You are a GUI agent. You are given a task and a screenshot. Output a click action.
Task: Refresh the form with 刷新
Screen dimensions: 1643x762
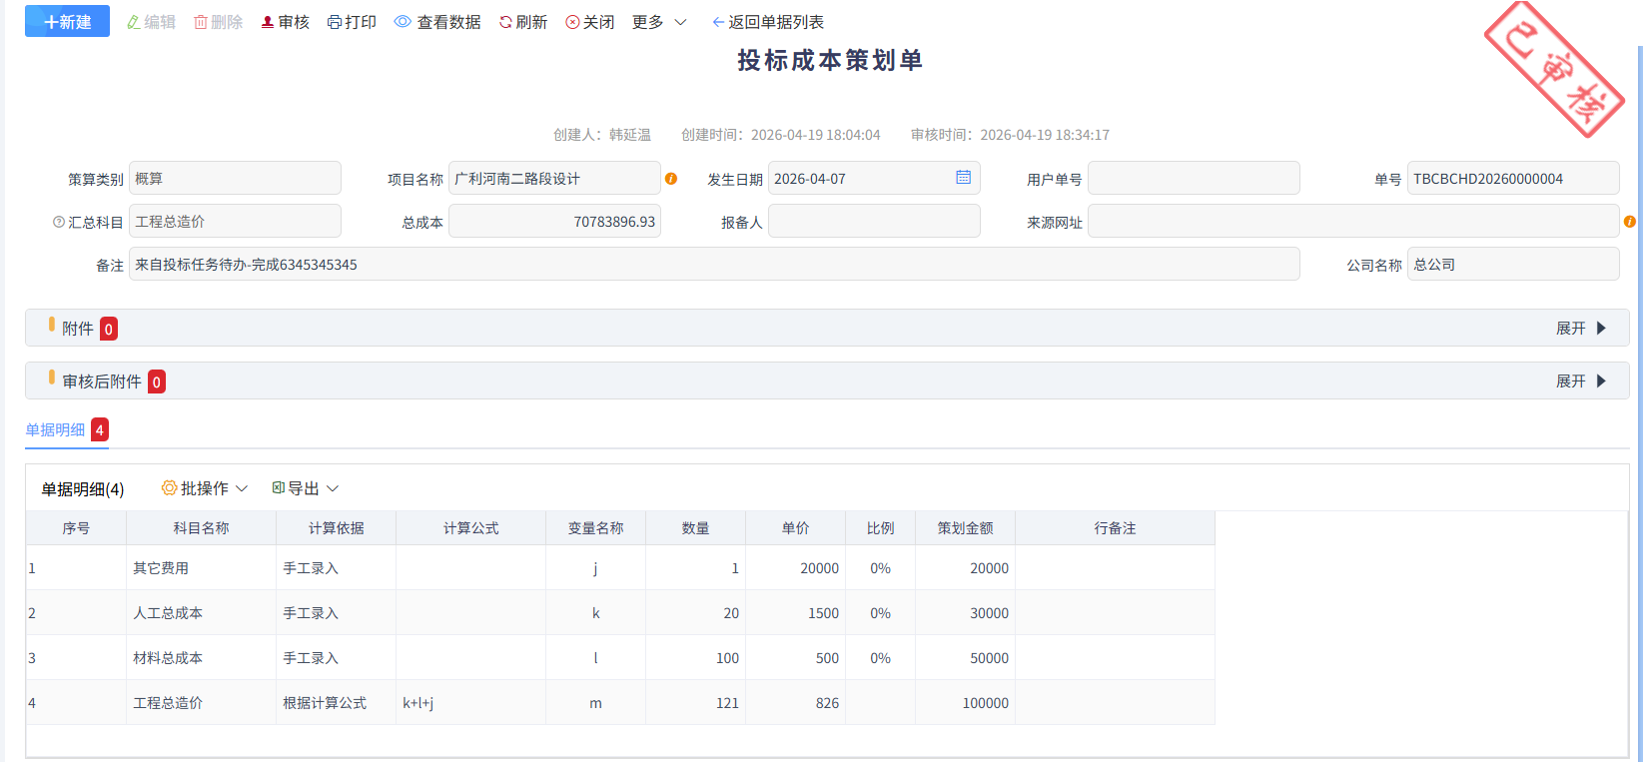pos(523,22)
